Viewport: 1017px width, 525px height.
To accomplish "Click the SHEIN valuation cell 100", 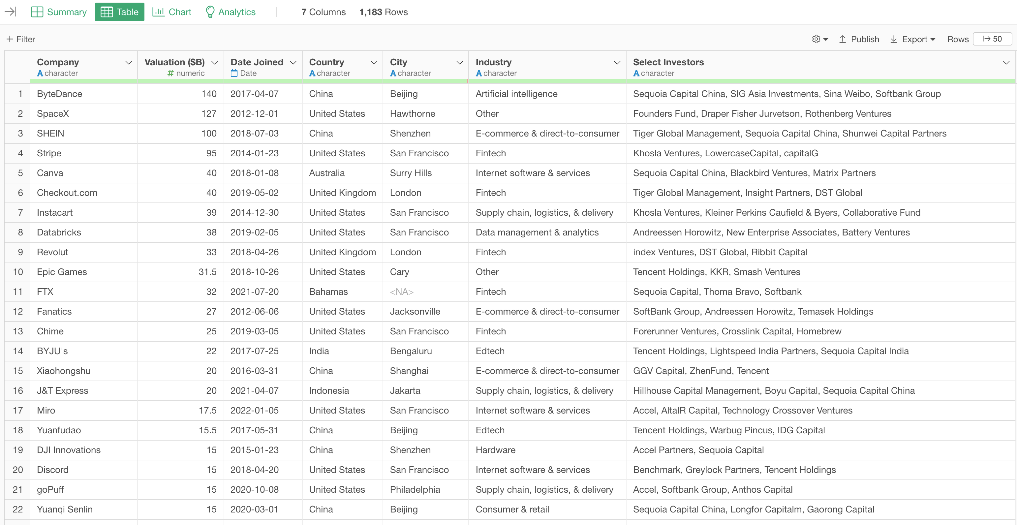I will [x=181, y=134].
